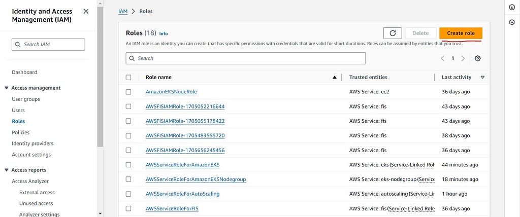Open the hexagon icon panel at right edge
This screenshot has width=520, height=217.
click(x=512, y=22)
